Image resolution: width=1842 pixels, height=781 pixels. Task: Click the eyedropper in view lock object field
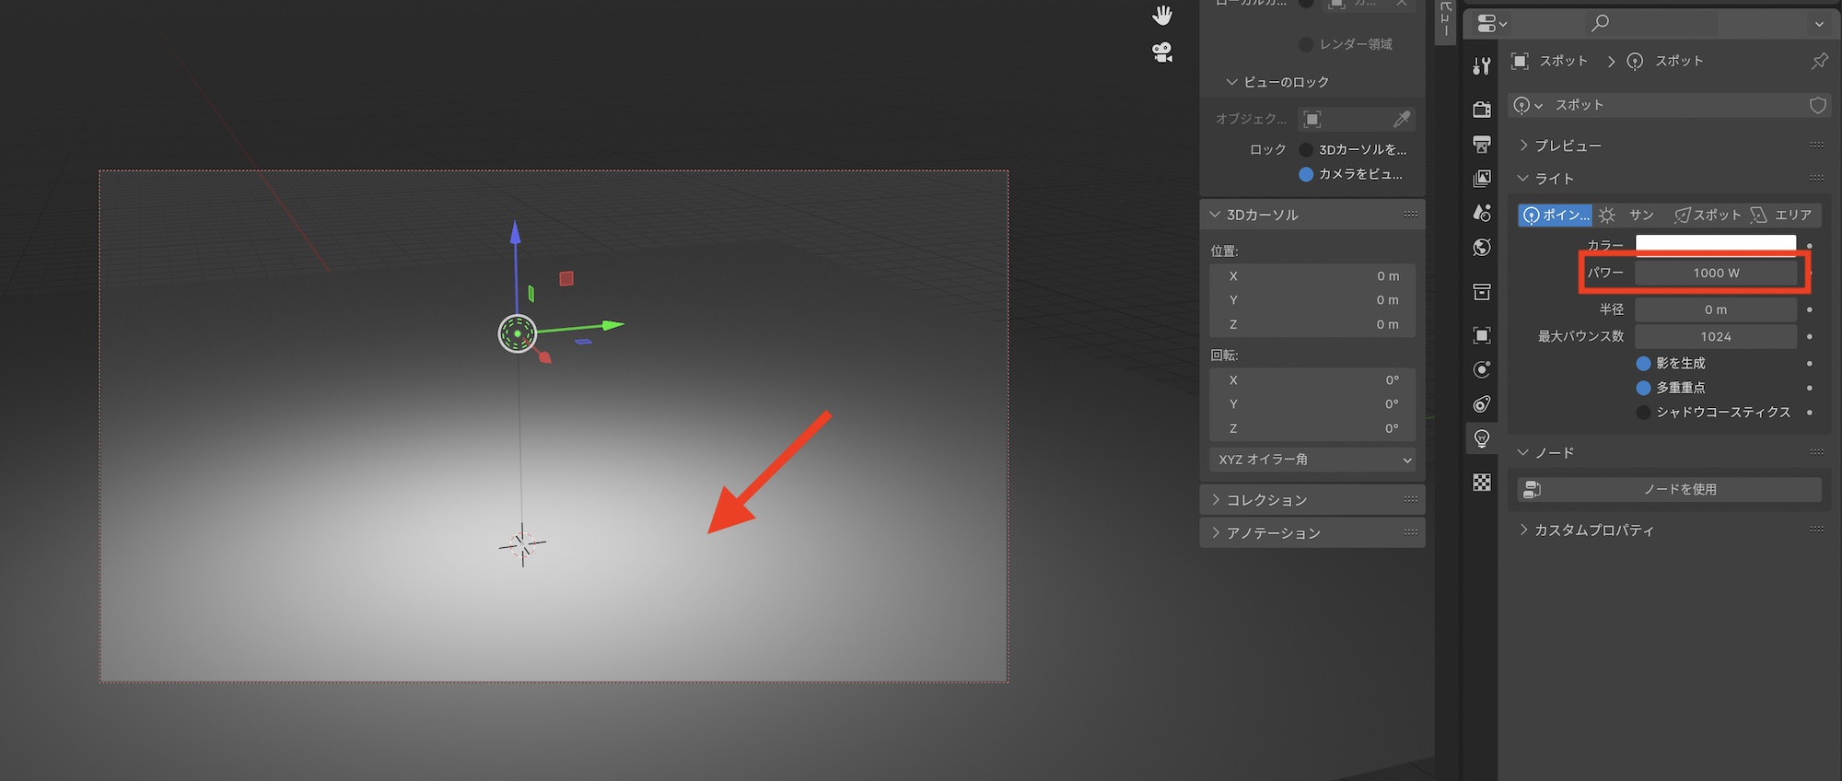tap(1401, 119)
